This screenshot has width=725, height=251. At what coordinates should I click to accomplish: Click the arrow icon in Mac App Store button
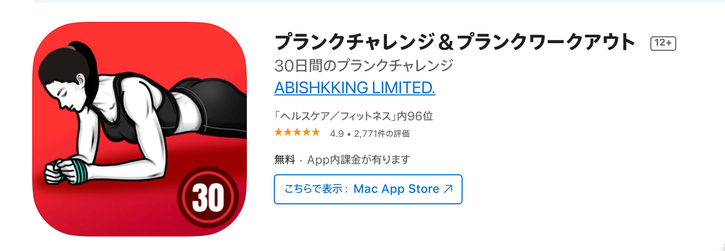click(449, 189)
